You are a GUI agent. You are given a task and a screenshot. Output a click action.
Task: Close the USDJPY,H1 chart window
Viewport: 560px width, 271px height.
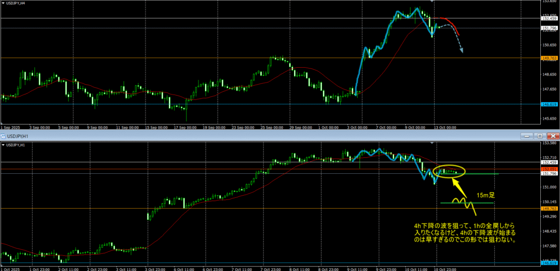(552, 135)
